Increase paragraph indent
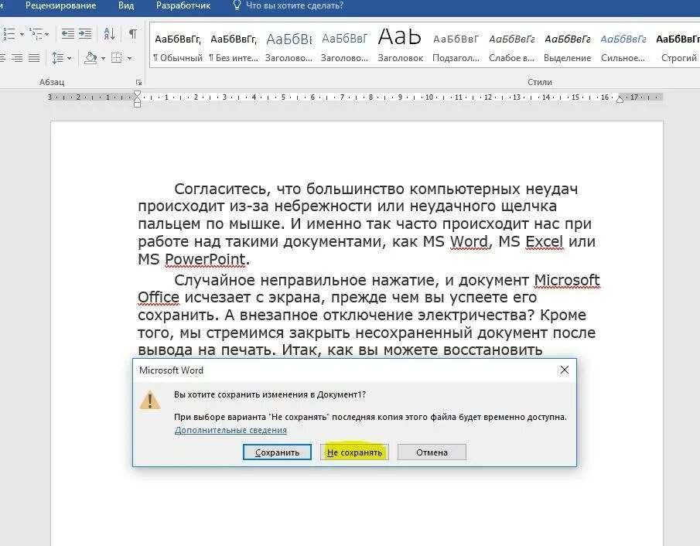 pos(85,34)
